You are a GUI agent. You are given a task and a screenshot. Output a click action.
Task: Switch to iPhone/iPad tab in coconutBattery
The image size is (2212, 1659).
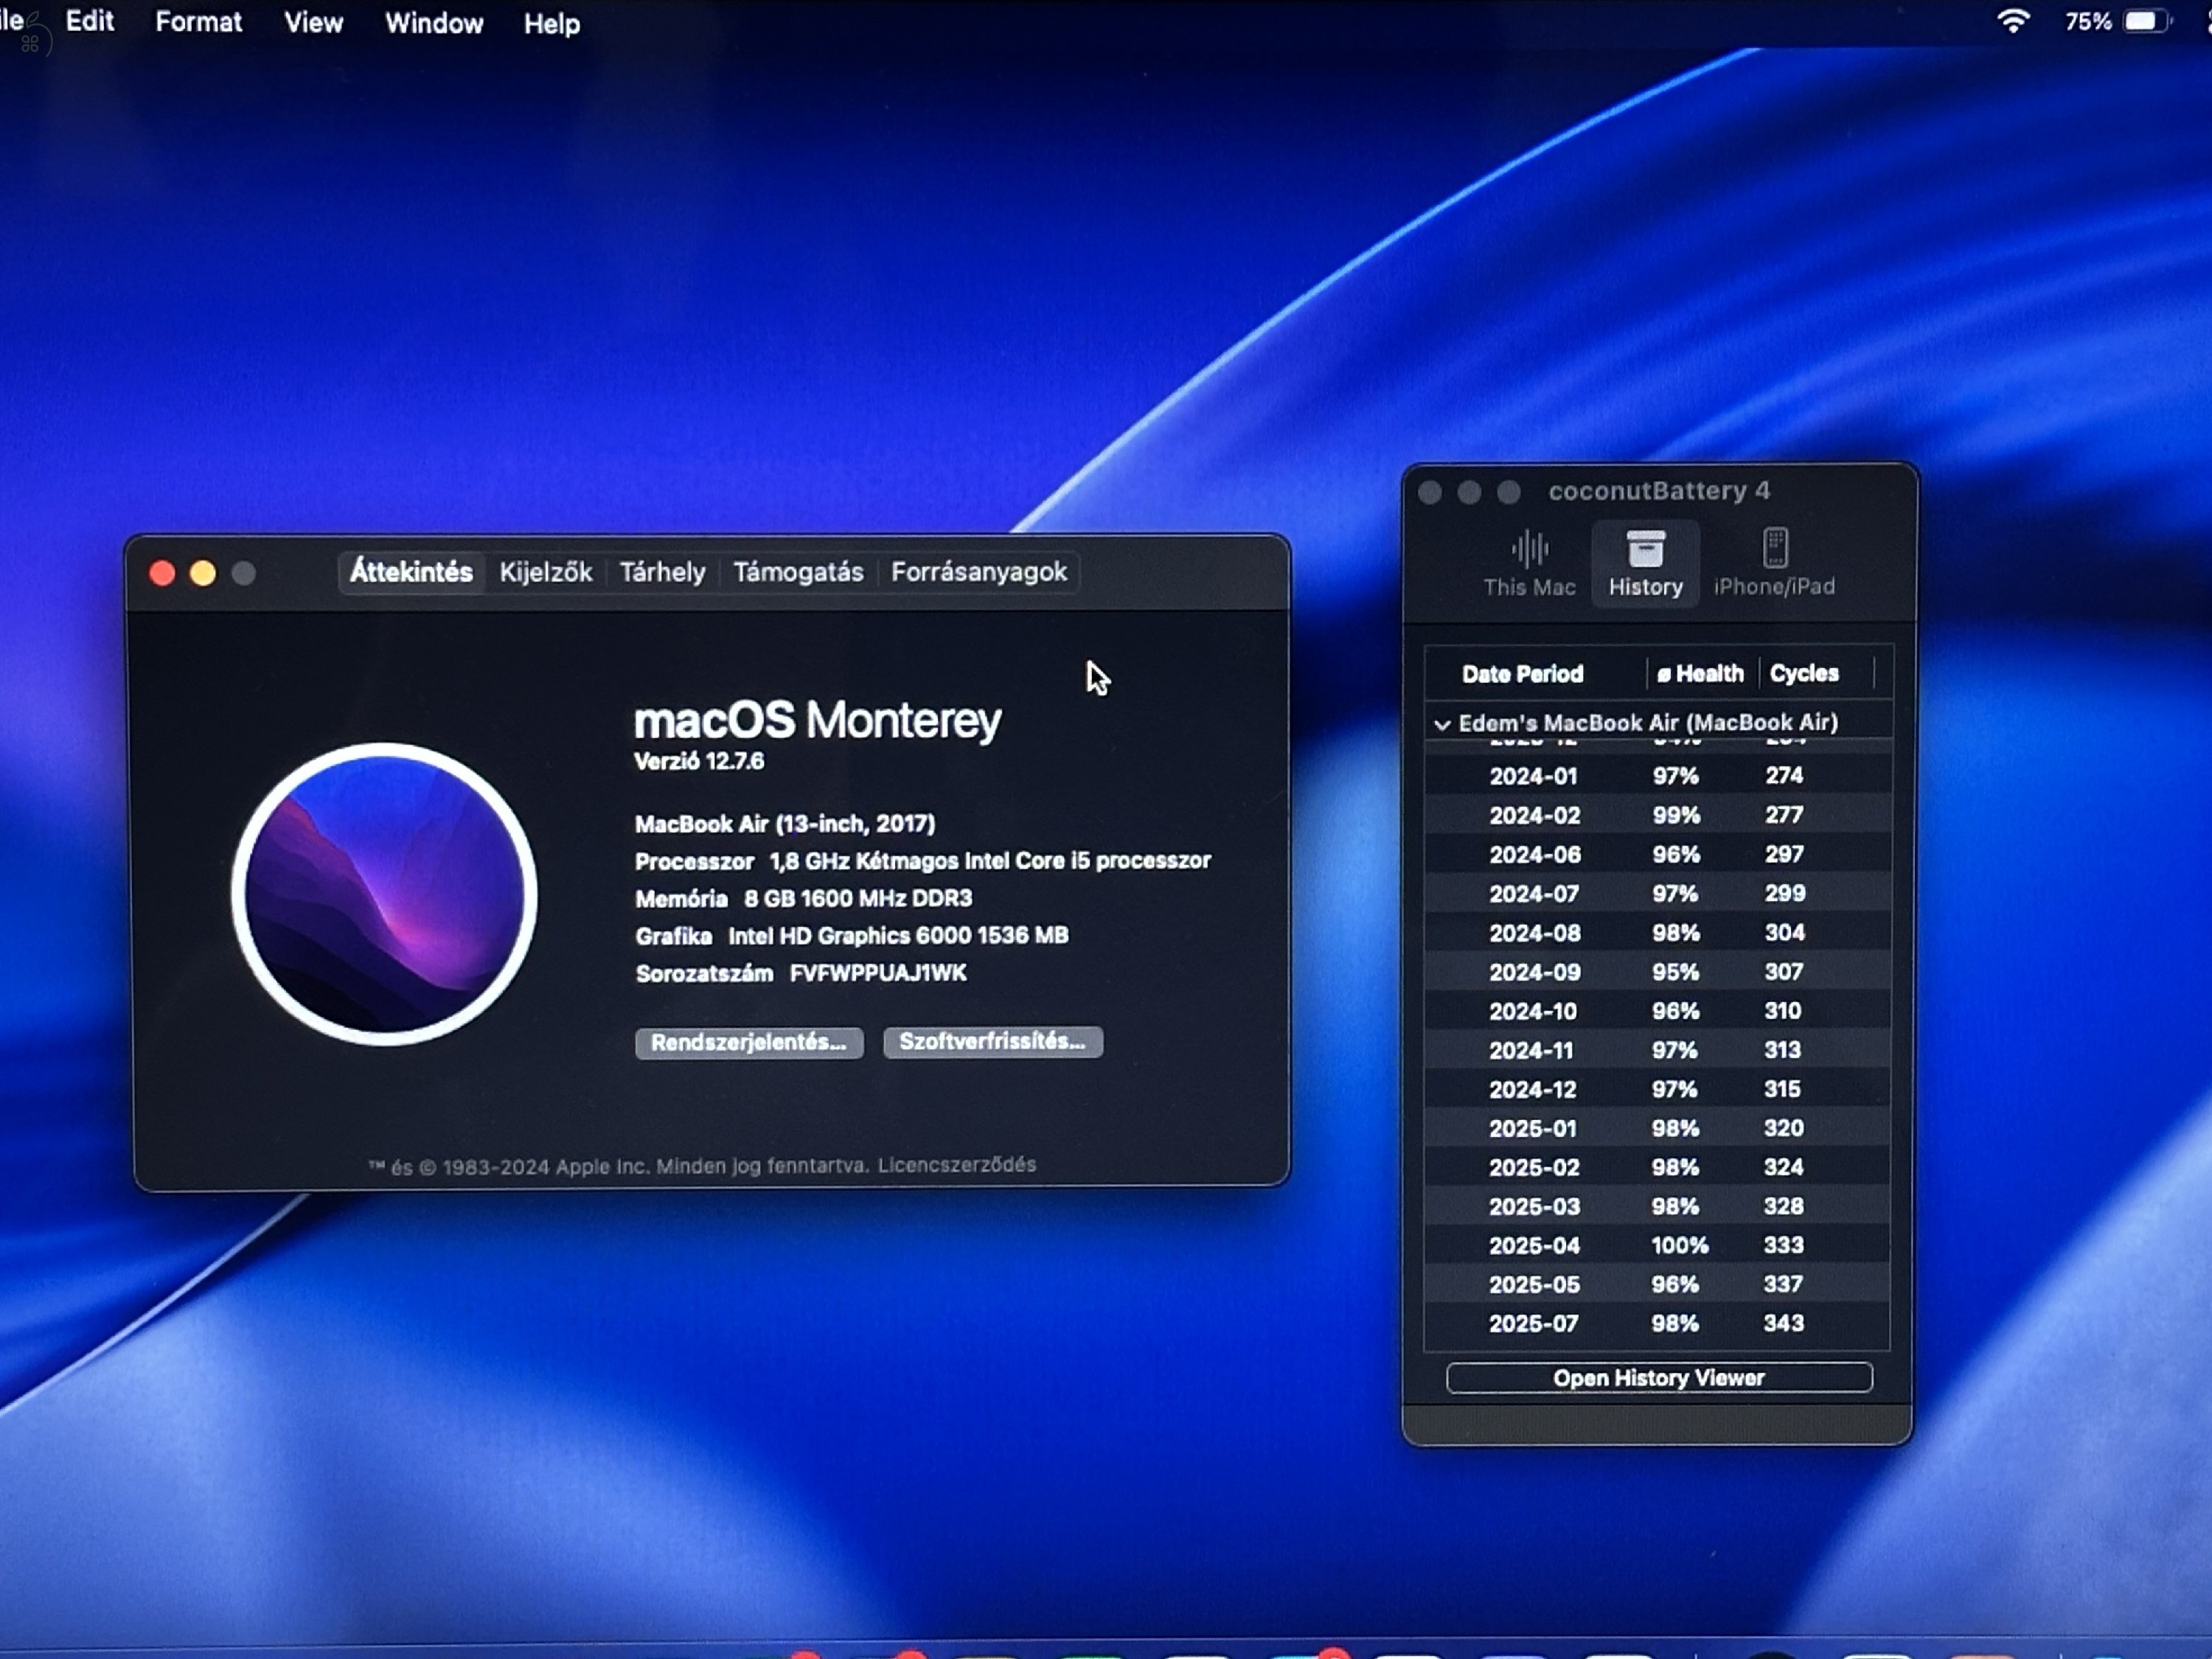click(1774, 564)
